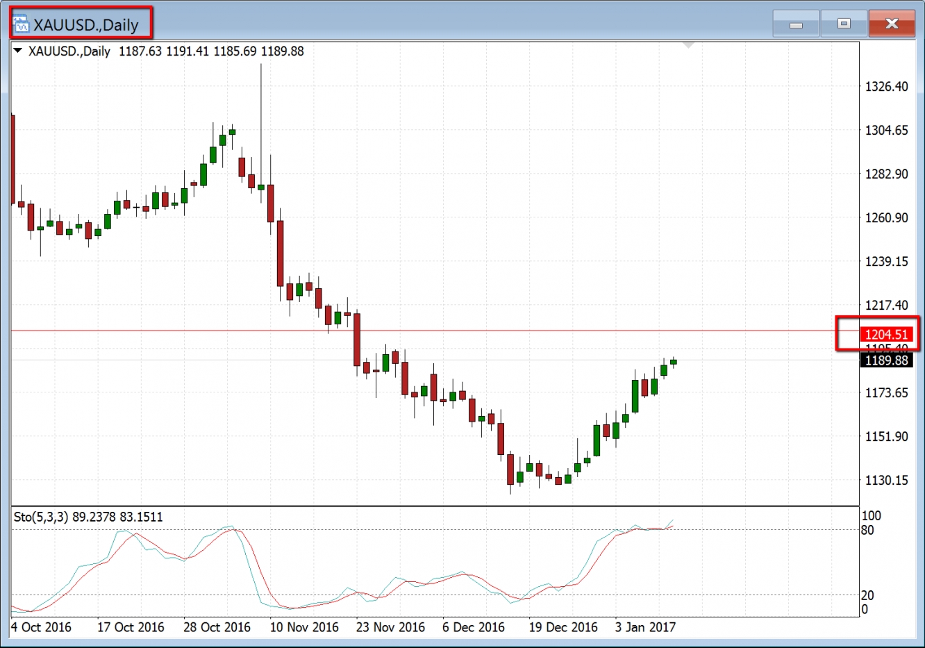The width and height of the screenshot is (925, 648).
Task: Click the 1326.40 price axis label
Action: [x=886, y=87]
